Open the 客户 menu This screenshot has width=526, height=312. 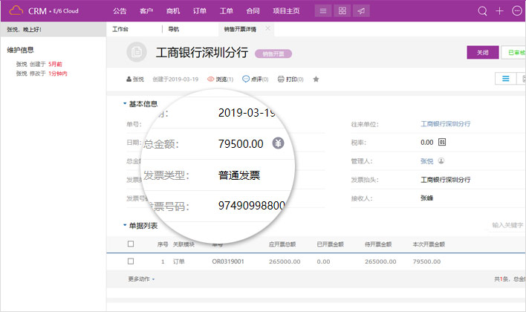(x=146, y=11)
